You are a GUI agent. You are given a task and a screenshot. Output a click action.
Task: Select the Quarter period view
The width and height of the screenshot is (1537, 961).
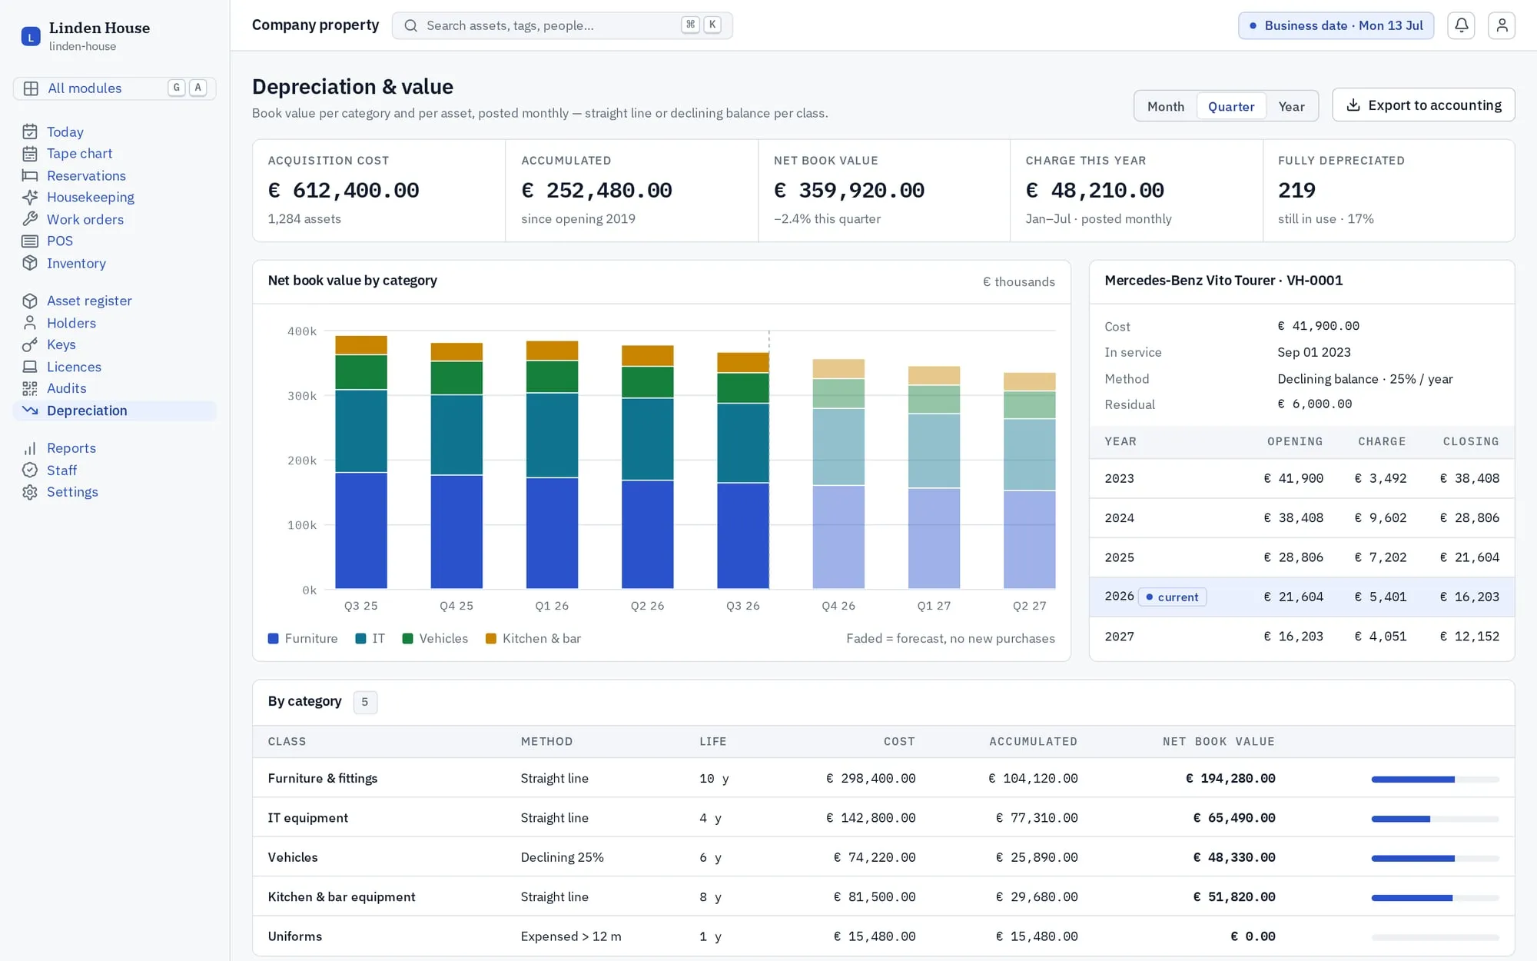point(1231,106)
